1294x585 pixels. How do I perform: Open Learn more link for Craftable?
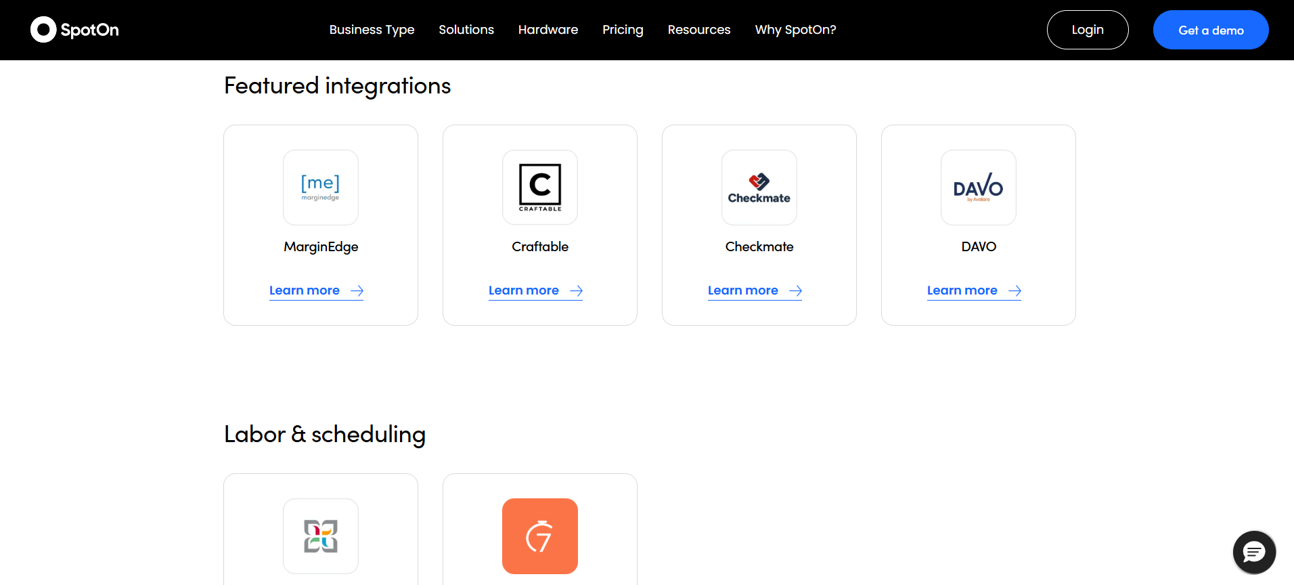click(535, 290)
